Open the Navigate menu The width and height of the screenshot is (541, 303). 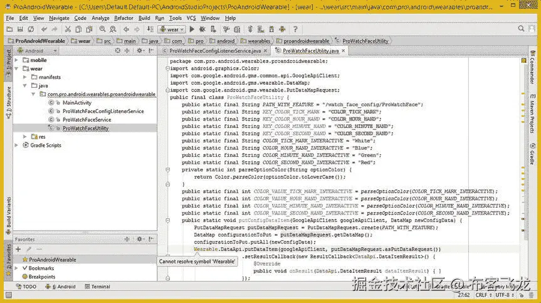point(59,18)
